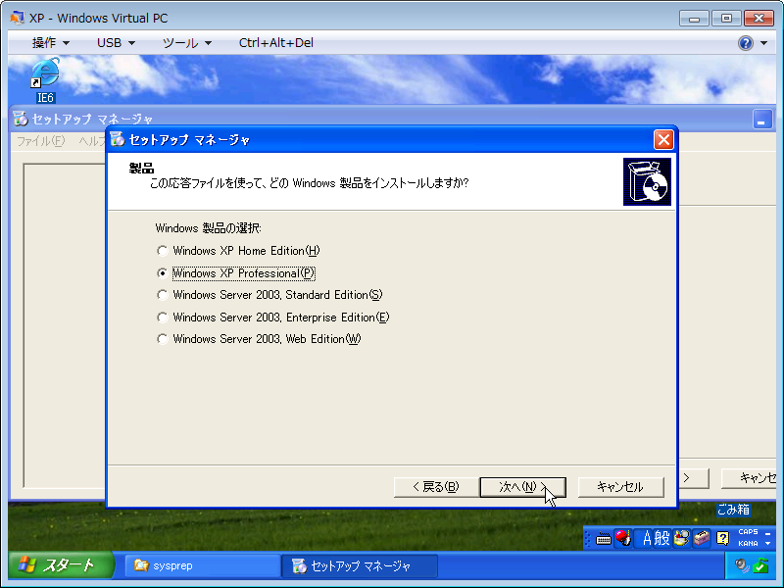Click background Setup Manager window title icon
784x588 pixels.
pyautogui.click(x=20, y=119)
